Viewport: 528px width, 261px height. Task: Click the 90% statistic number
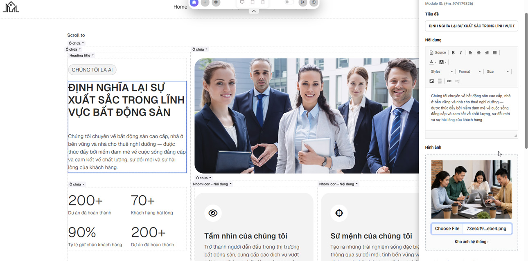82,232
